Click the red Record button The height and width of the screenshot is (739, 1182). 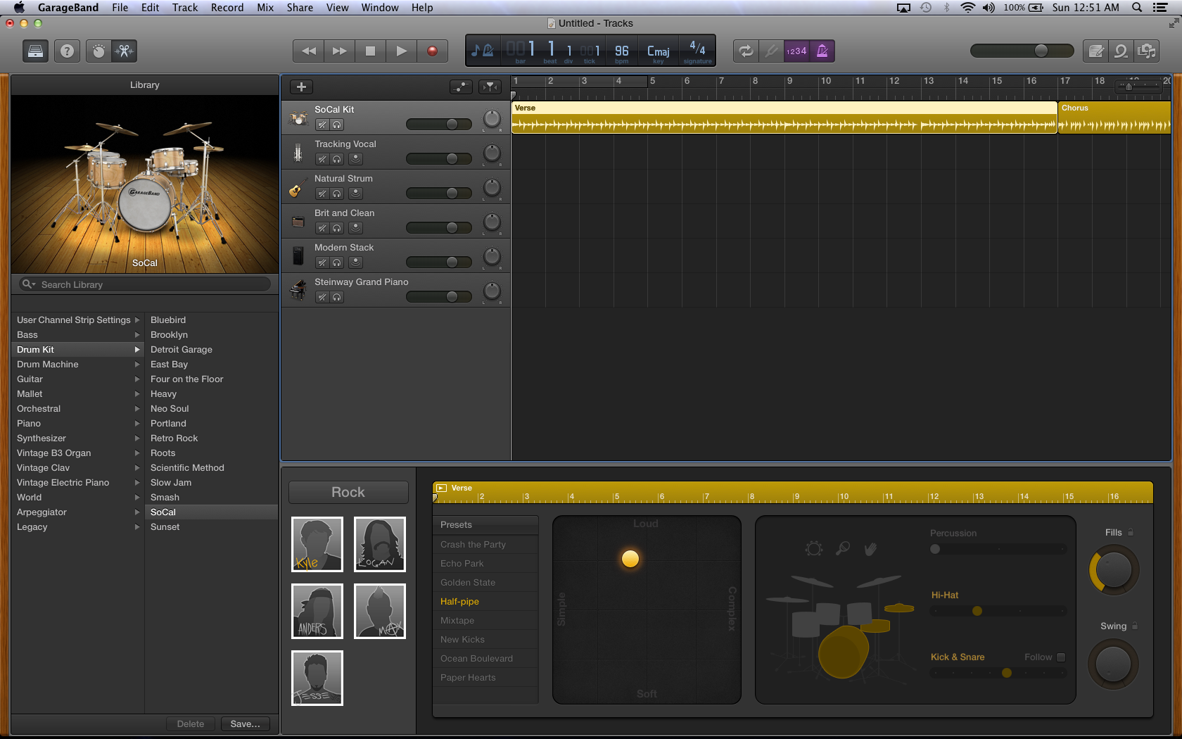tap(432, 51)
